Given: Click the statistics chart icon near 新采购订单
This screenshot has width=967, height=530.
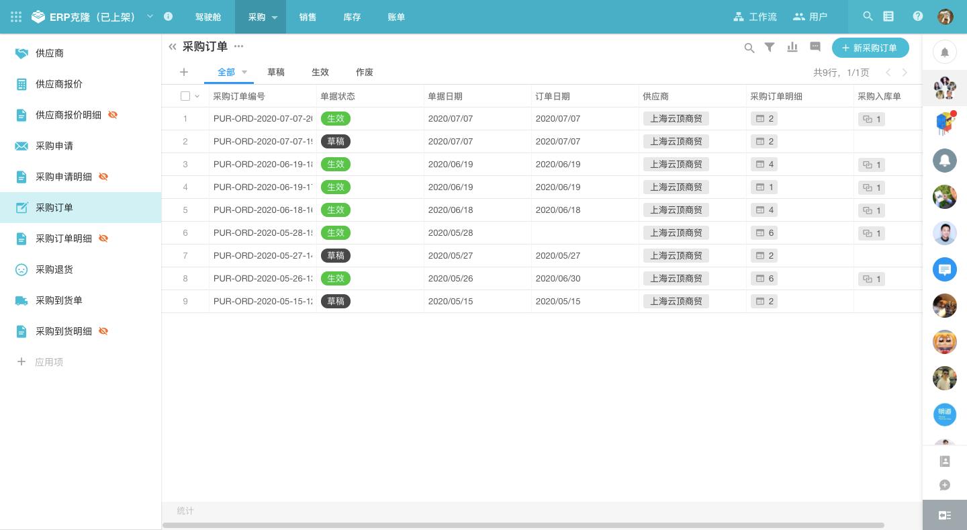Looking at the screenshot, I should (792, 47).
